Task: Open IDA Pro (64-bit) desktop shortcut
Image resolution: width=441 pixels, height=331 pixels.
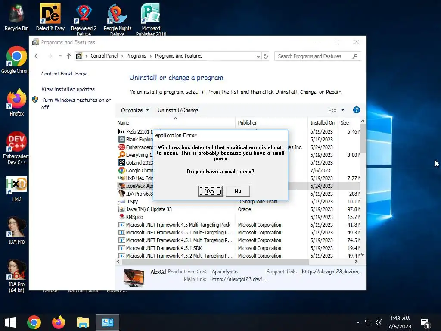Action: tap(16, 276)
